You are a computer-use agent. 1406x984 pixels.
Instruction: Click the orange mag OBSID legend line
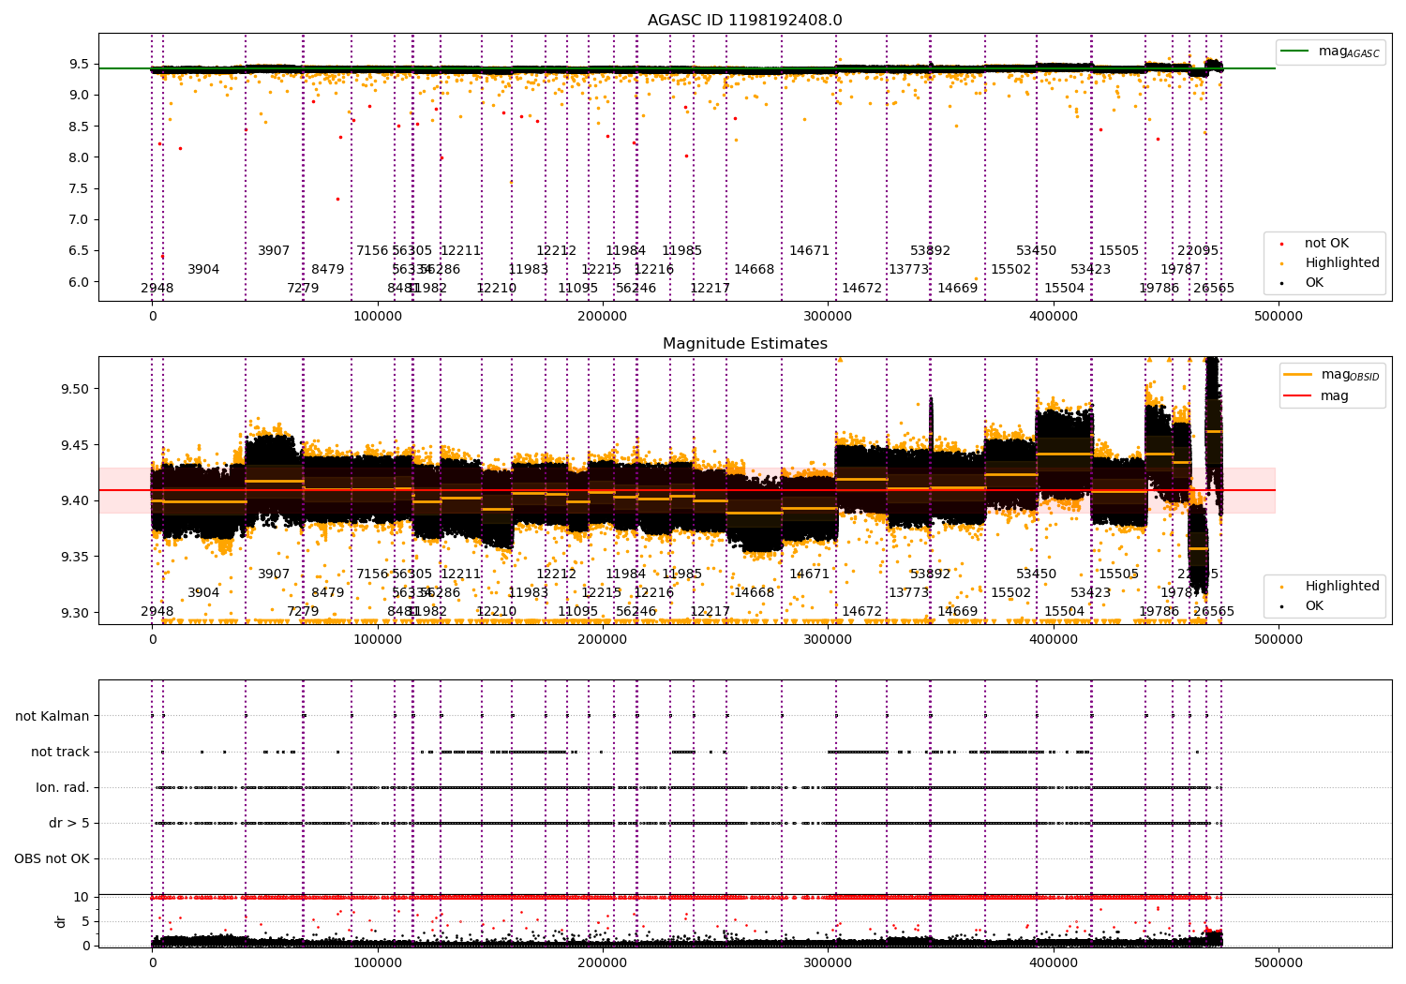[1299, 375]
